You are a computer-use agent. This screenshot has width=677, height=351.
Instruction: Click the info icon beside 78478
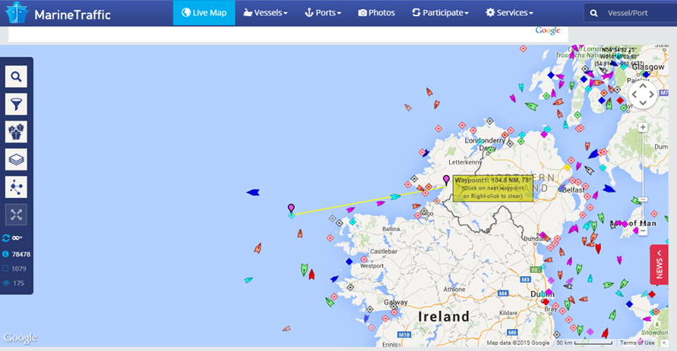[x=6, y=254]
